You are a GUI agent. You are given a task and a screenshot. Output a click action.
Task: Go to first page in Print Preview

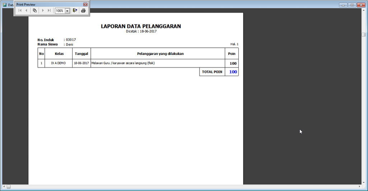pyautogui.click(x=20, y=11)
